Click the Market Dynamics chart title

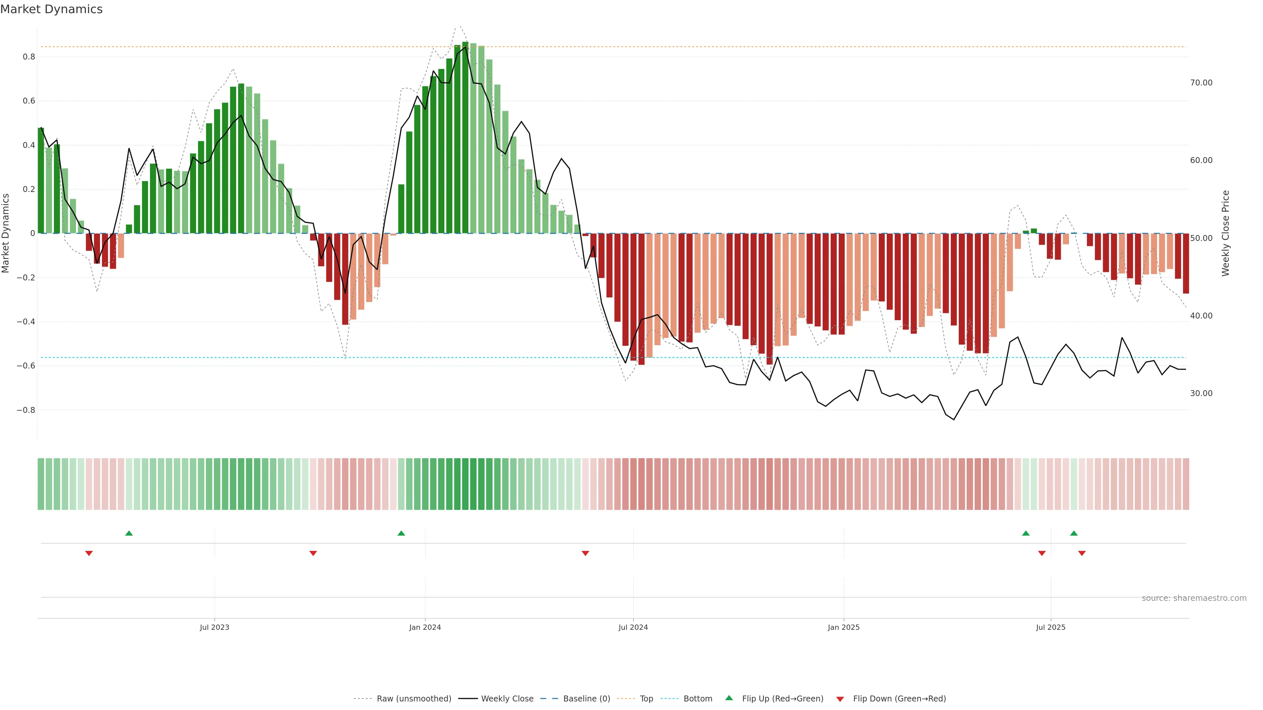pos(52,9)
